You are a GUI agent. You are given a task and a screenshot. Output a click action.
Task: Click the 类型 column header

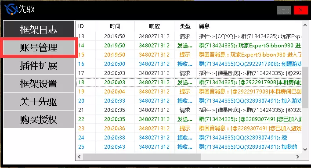point(185,26)
